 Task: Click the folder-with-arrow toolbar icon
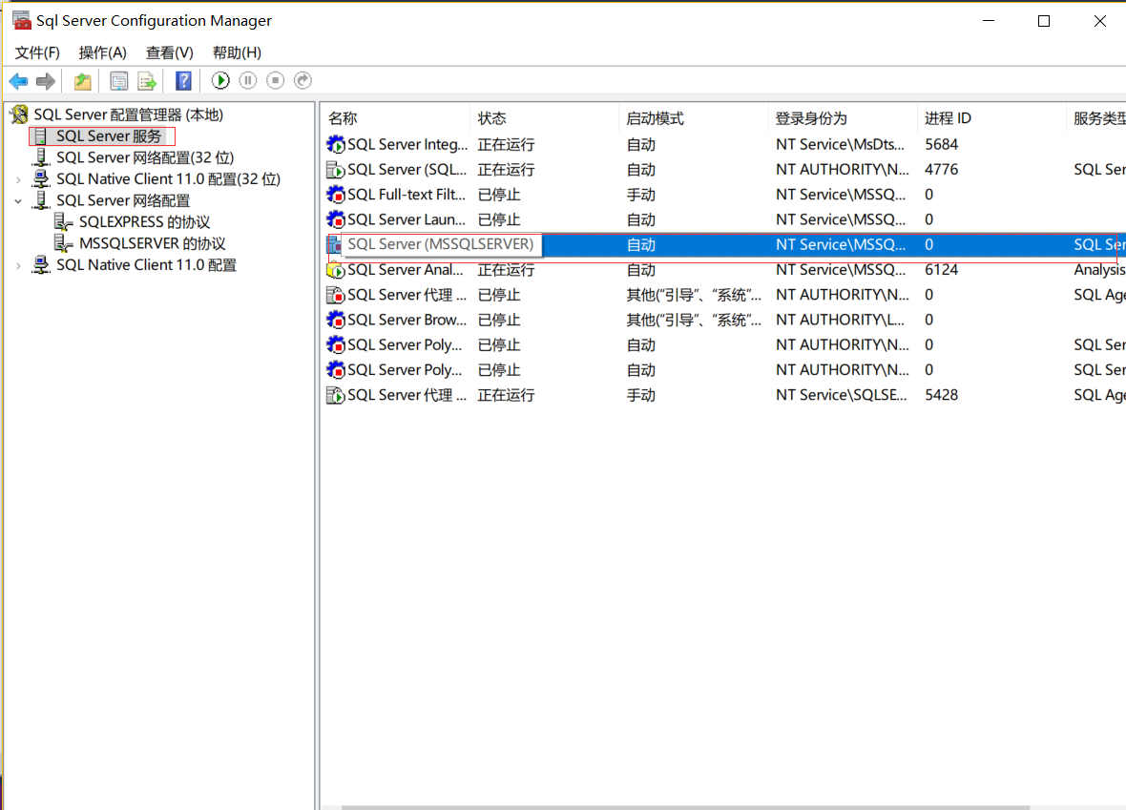pyautogui.click(x=82, y=80)
